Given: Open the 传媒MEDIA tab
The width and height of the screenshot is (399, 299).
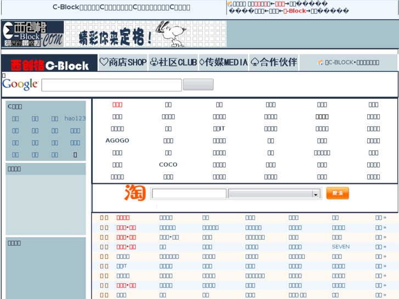Looking at the screenshot, I should click(x=223, y=63).
